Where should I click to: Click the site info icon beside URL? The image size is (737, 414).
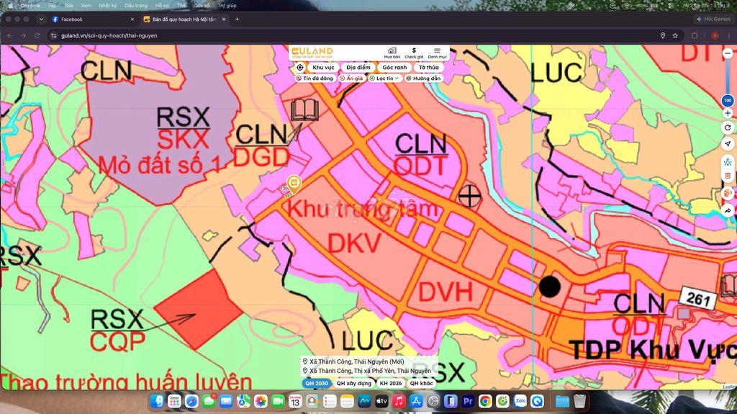pos(53,35)
